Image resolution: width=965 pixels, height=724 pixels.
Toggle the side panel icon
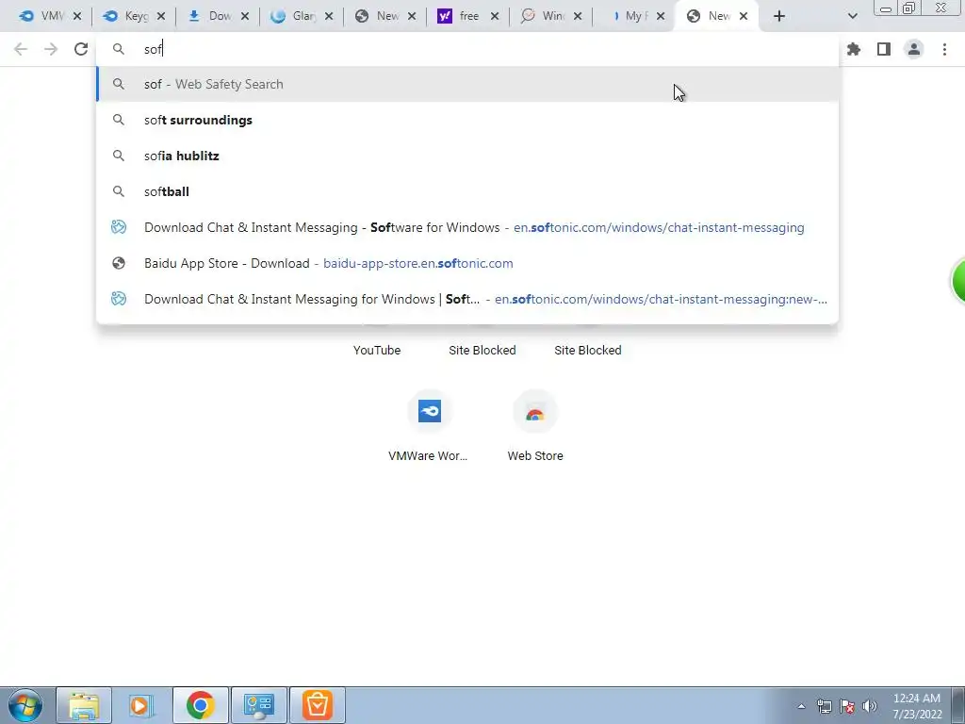[884, 49]
